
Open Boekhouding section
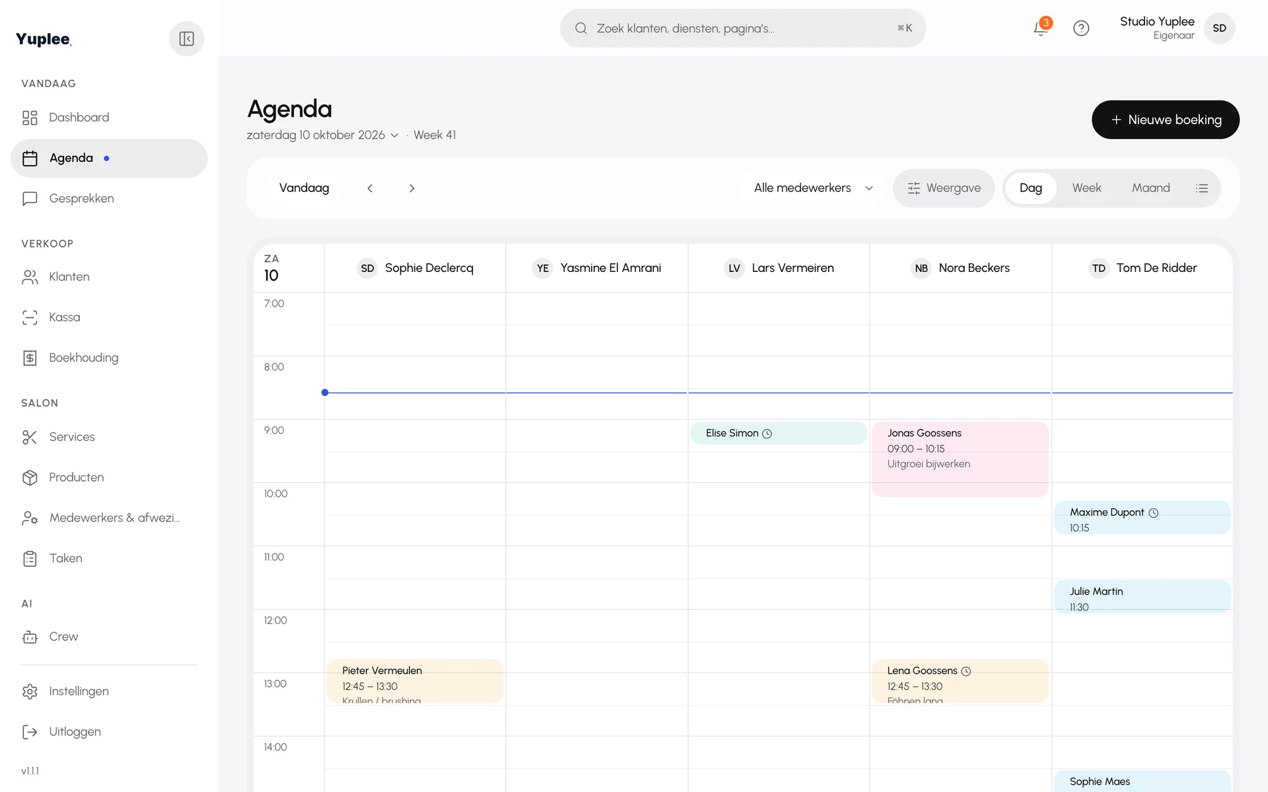click(109, 358)
